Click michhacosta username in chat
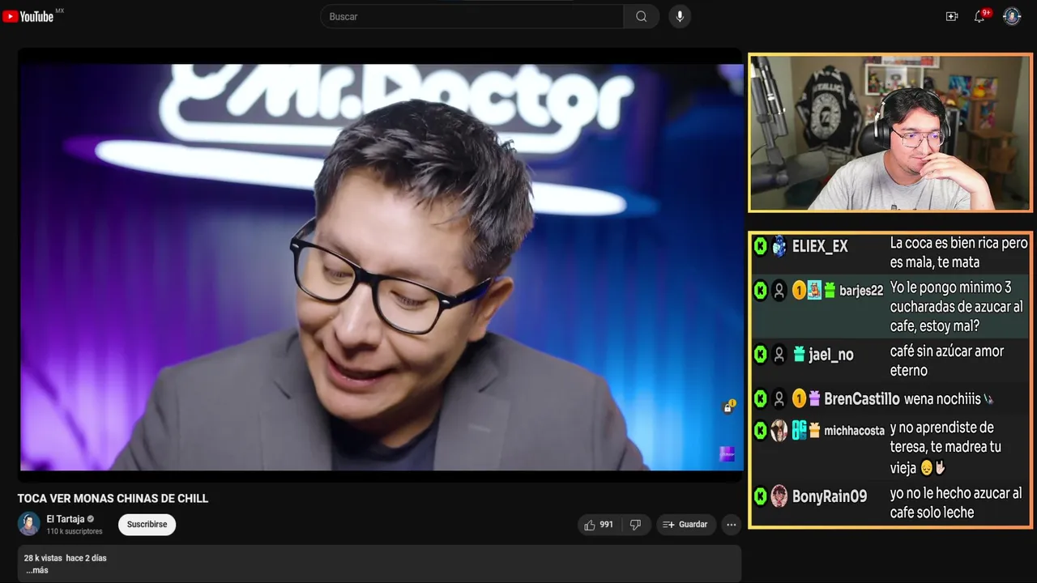This screenshot has height=583, width=1037. pos(854,431)
